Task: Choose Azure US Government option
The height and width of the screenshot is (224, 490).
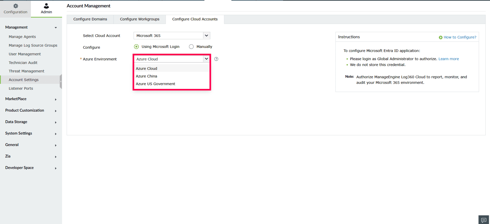Action: point(172,84)
